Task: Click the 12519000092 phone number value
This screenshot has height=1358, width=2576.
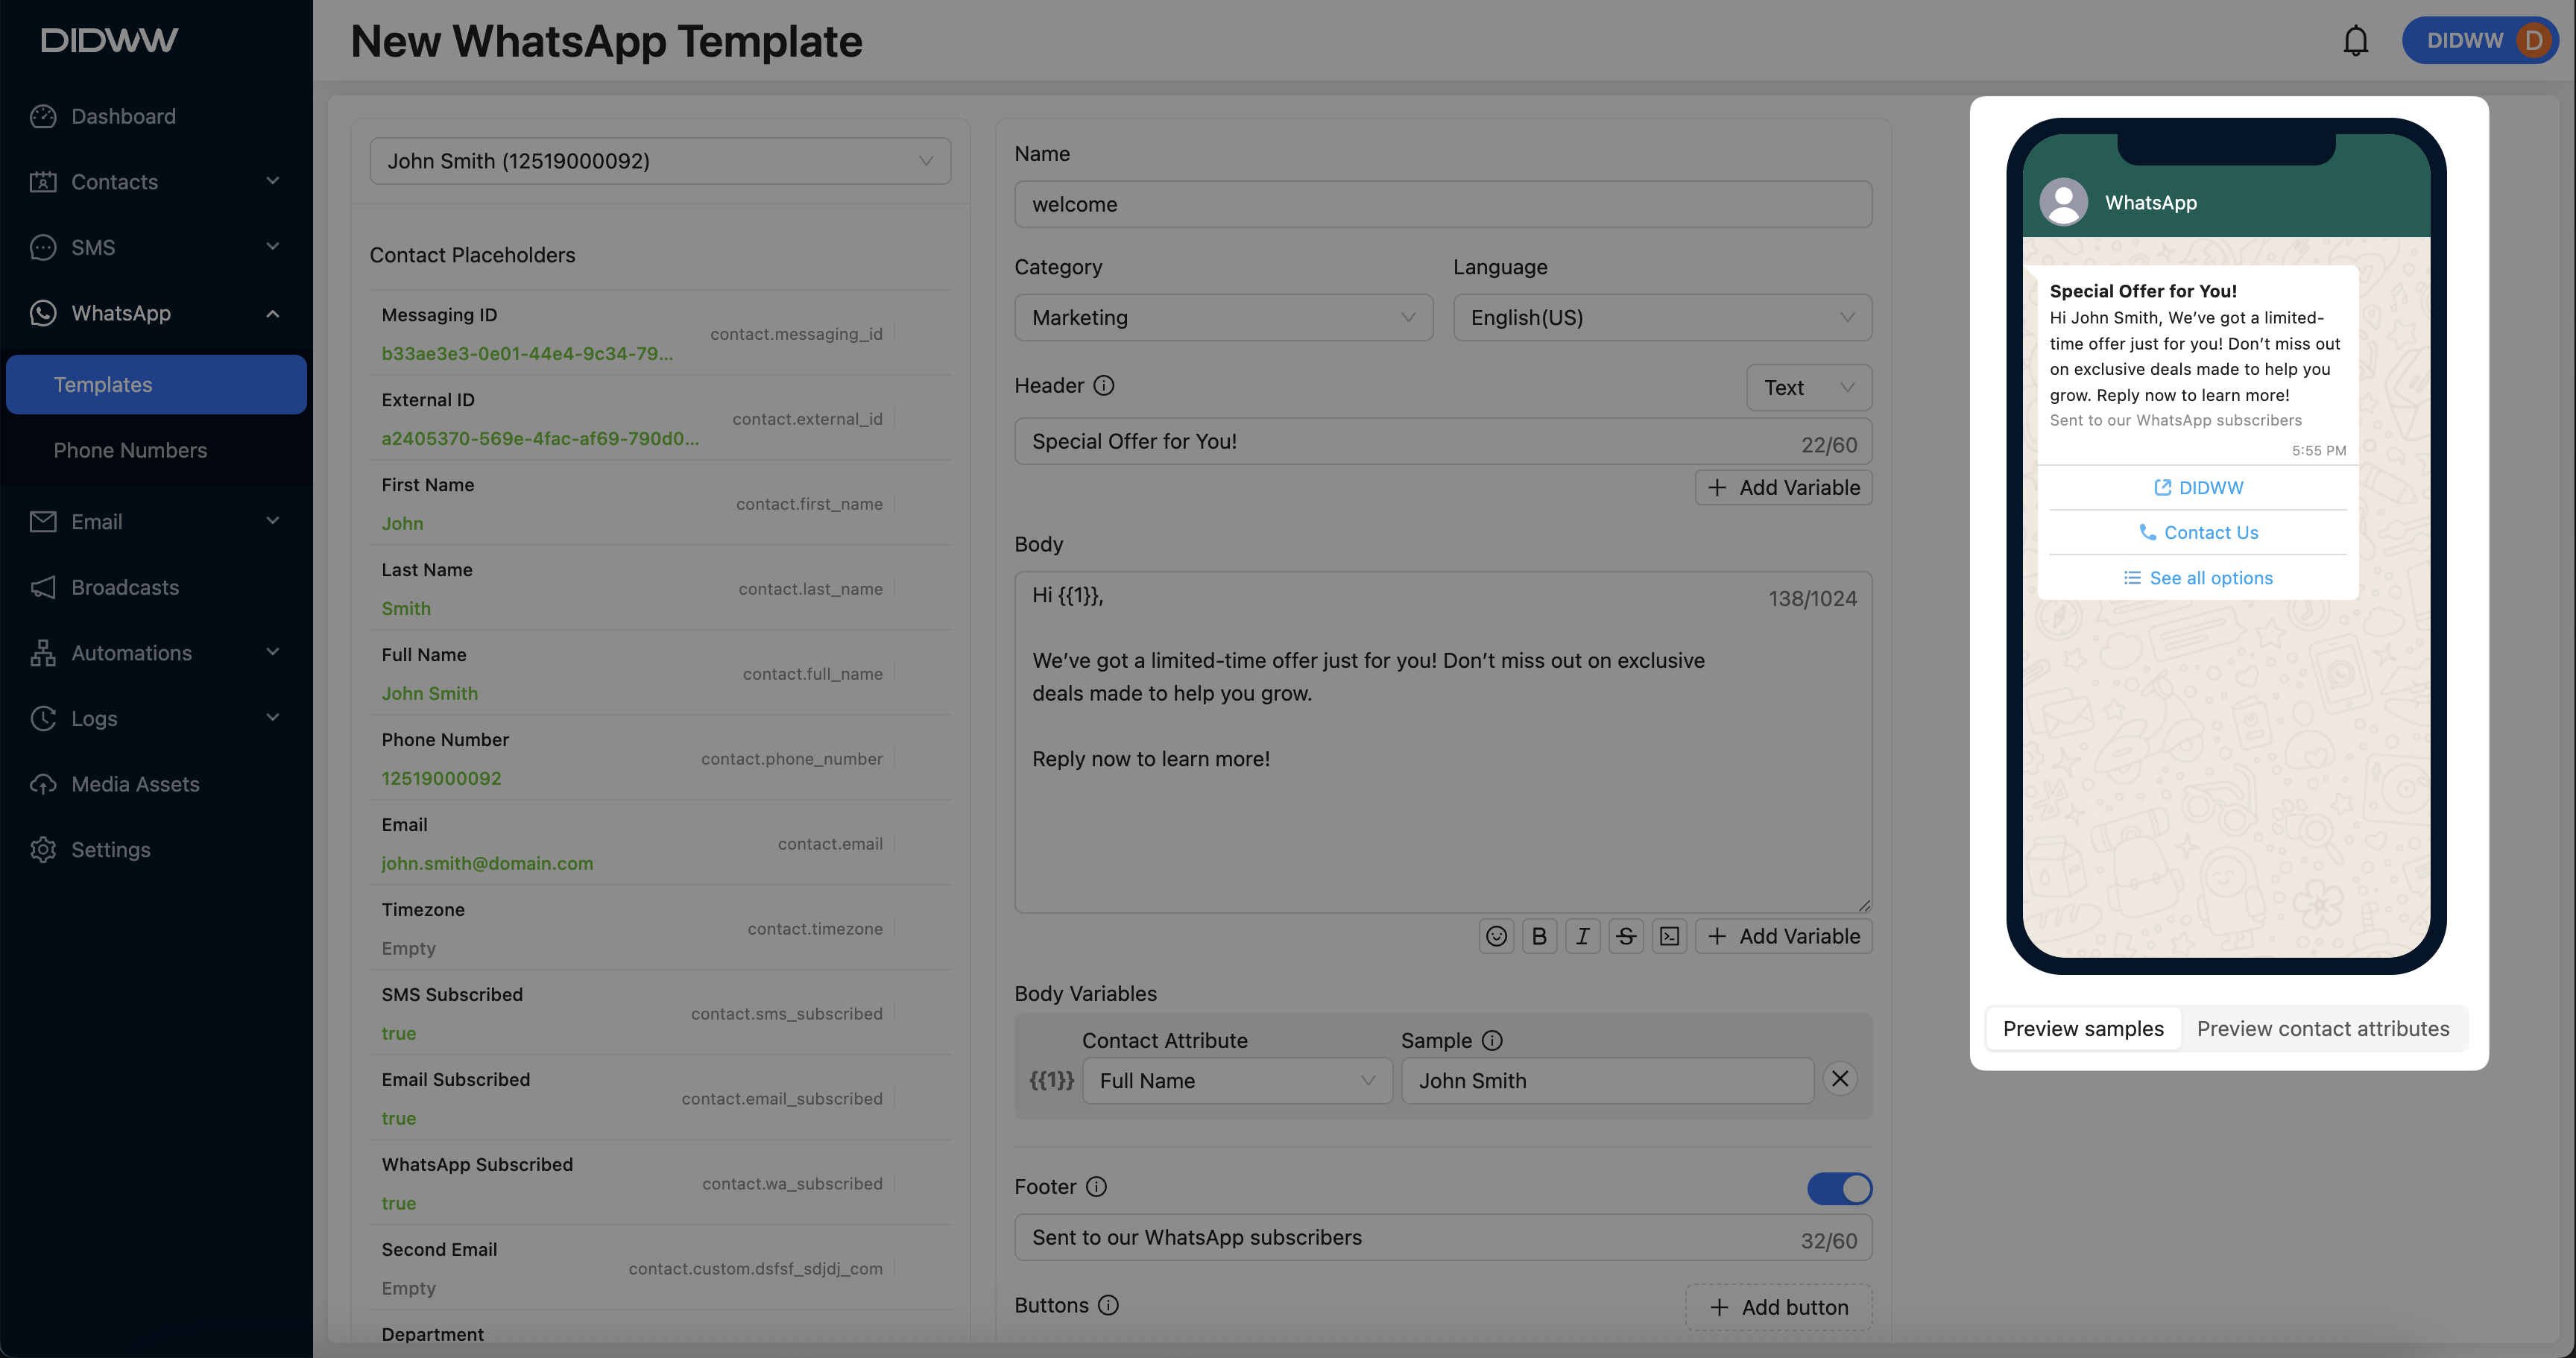Action: coord(441,779)
